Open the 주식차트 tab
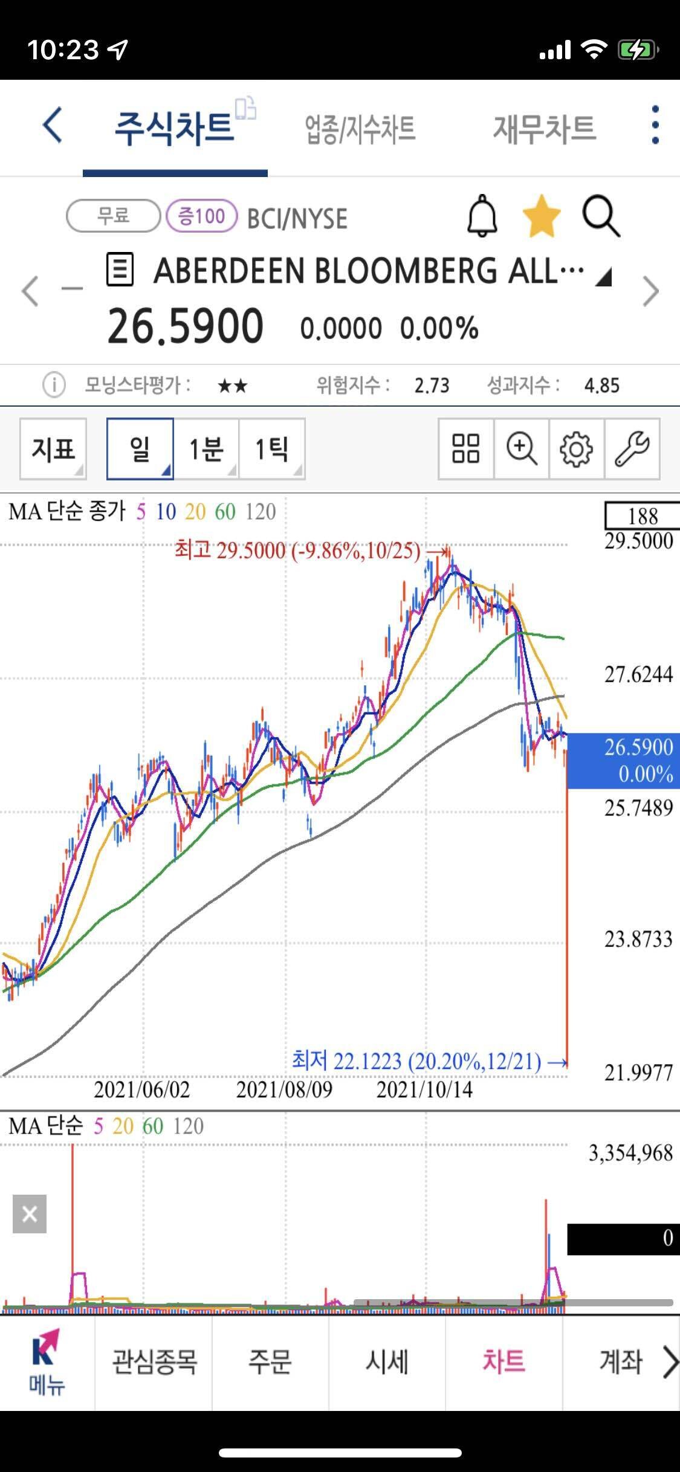 coord(174,129)
